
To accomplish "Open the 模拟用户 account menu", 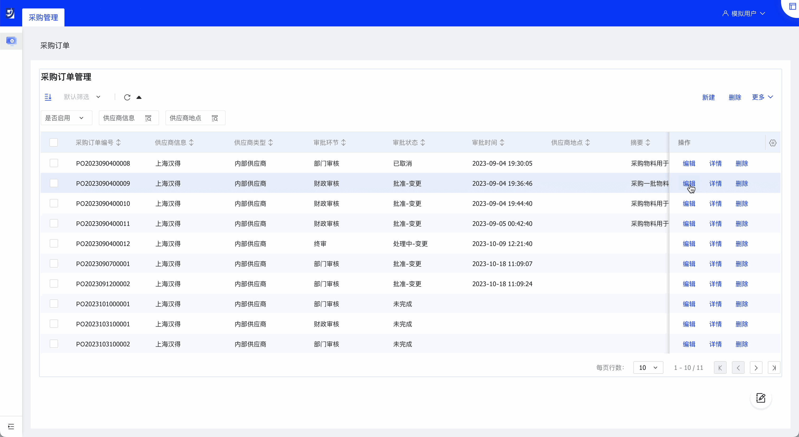I will click(744, 13).
